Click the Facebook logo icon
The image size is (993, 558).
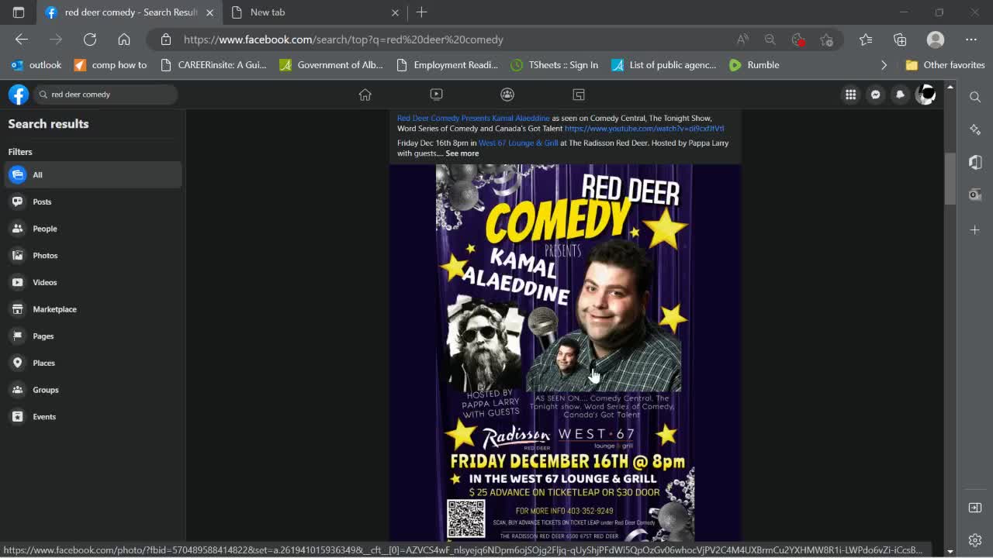point(19,95)
